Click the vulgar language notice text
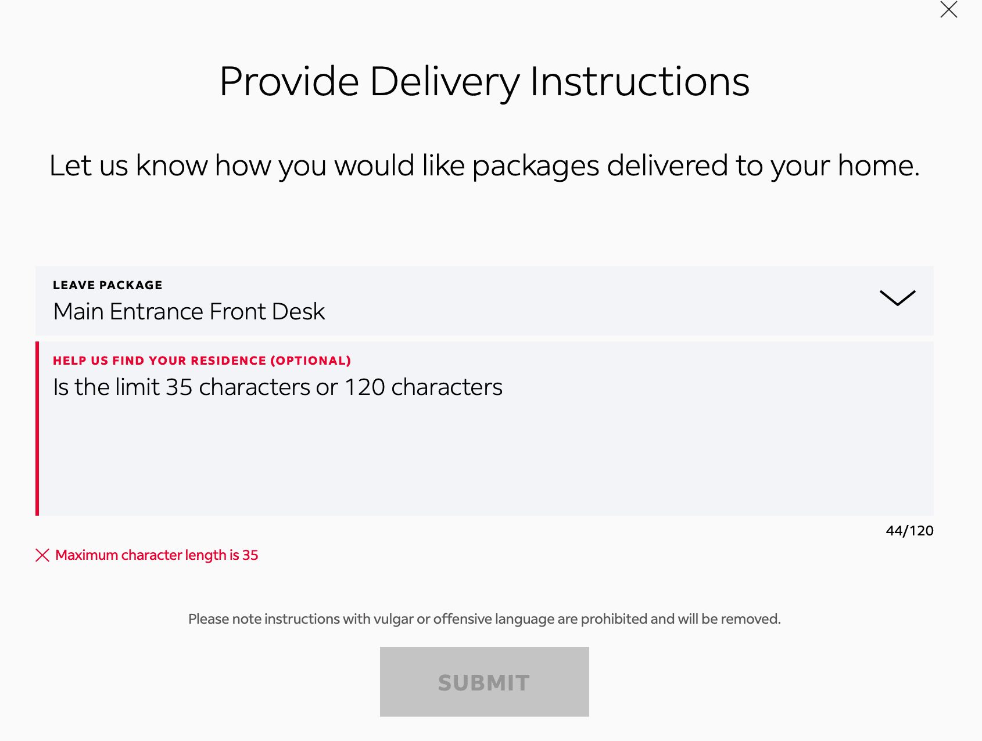Screen dimensions: 982x741 (x=484, y=619)
